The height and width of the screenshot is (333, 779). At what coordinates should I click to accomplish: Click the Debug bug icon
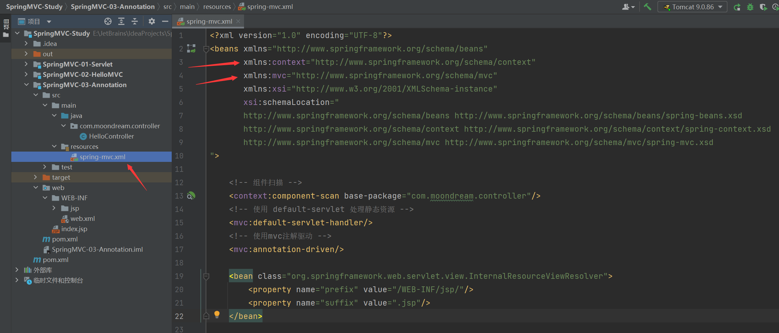click(750, 7)
